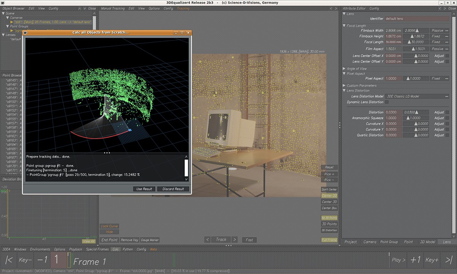Start playback with the Play button
The image size is (457, 274).
tap(398, 260)
